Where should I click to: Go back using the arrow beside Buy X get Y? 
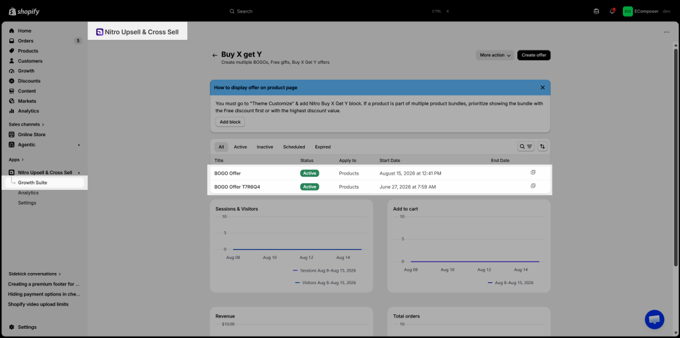click(x=214, y=56)
